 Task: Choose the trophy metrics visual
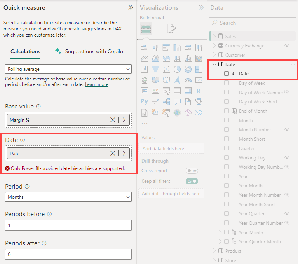[199, 102]
